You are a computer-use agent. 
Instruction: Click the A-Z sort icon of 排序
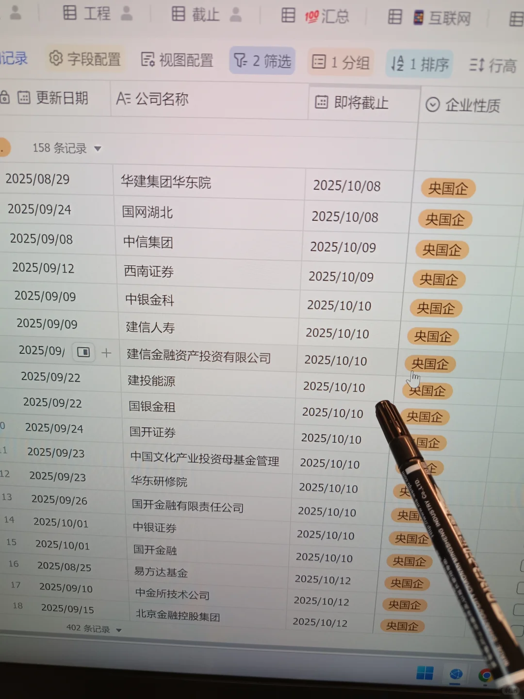click(397, 63)
